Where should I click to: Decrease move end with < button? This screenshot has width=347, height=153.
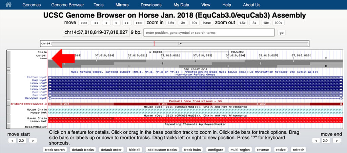[316, 141]
